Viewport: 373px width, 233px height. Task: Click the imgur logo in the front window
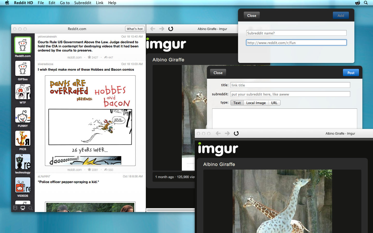click(218, 149)
